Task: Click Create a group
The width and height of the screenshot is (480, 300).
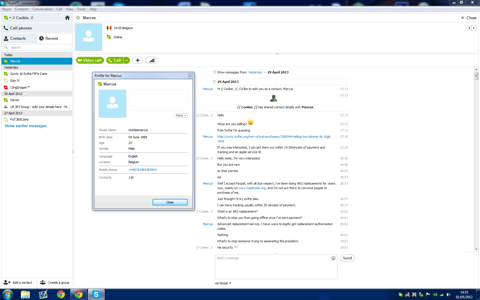Action: 55,283
